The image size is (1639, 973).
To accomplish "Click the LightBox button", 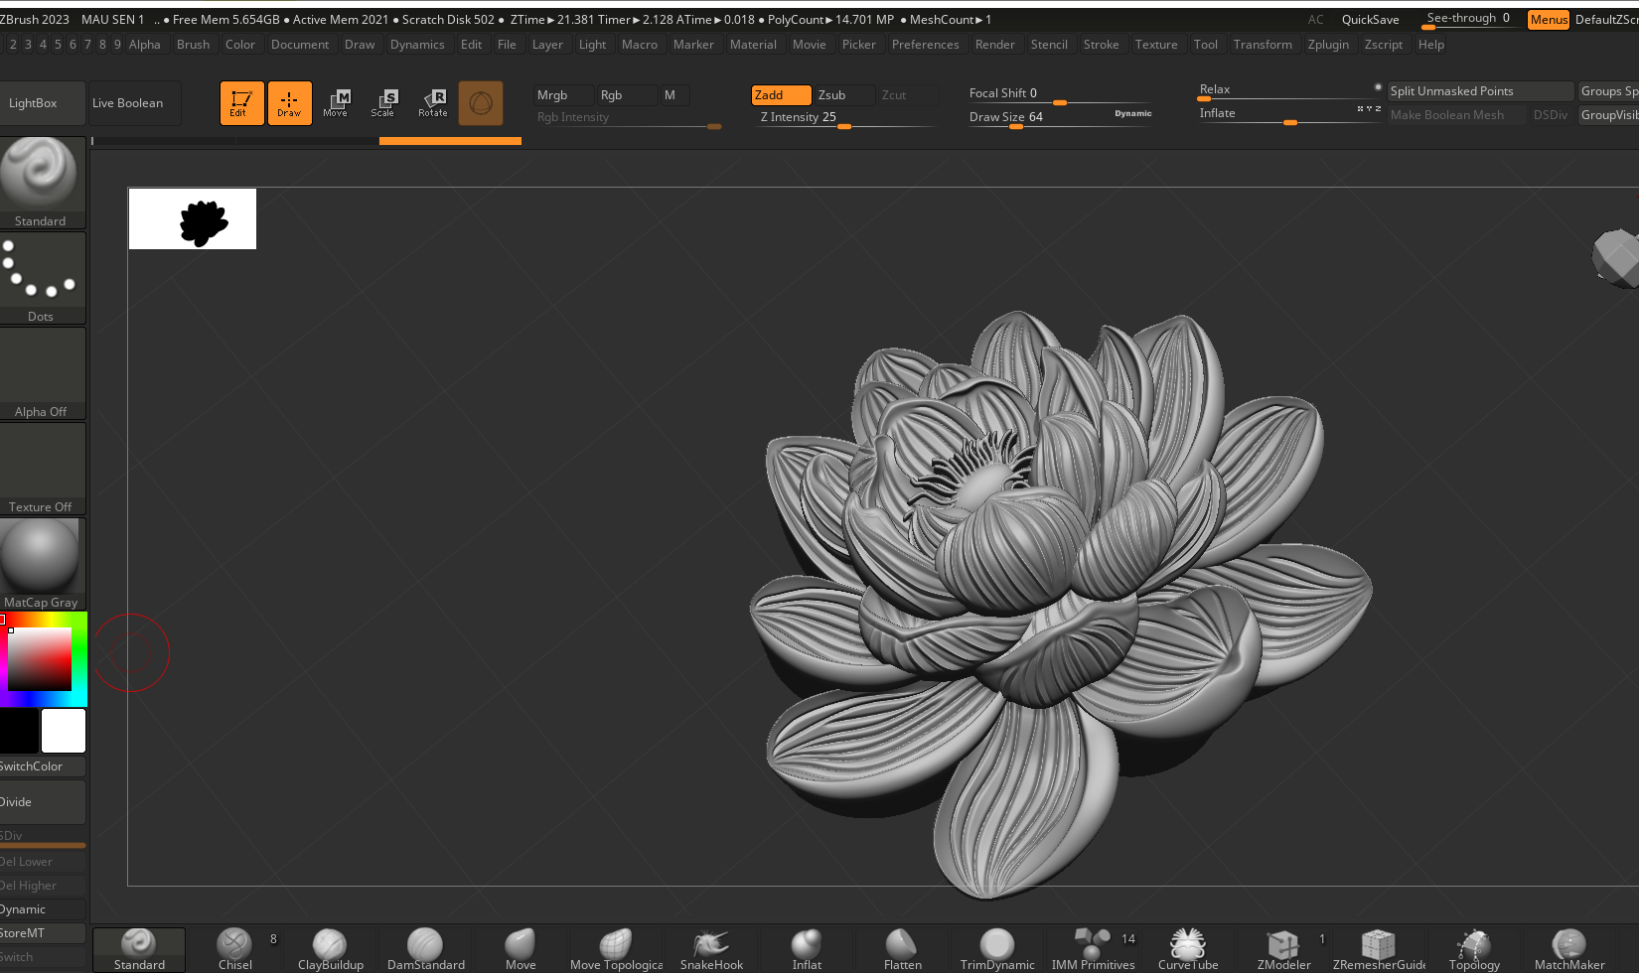I will point(34,103).
